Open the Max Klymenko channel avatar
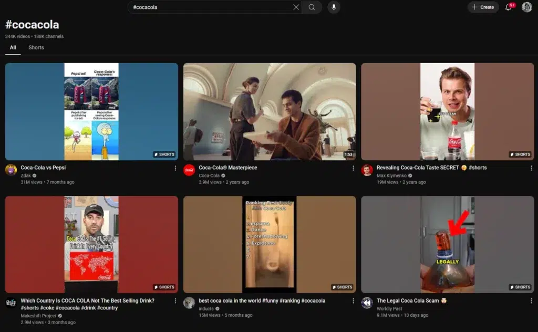Image resolution: width=538 pixels, height=332 pixels. pos(367,170)
